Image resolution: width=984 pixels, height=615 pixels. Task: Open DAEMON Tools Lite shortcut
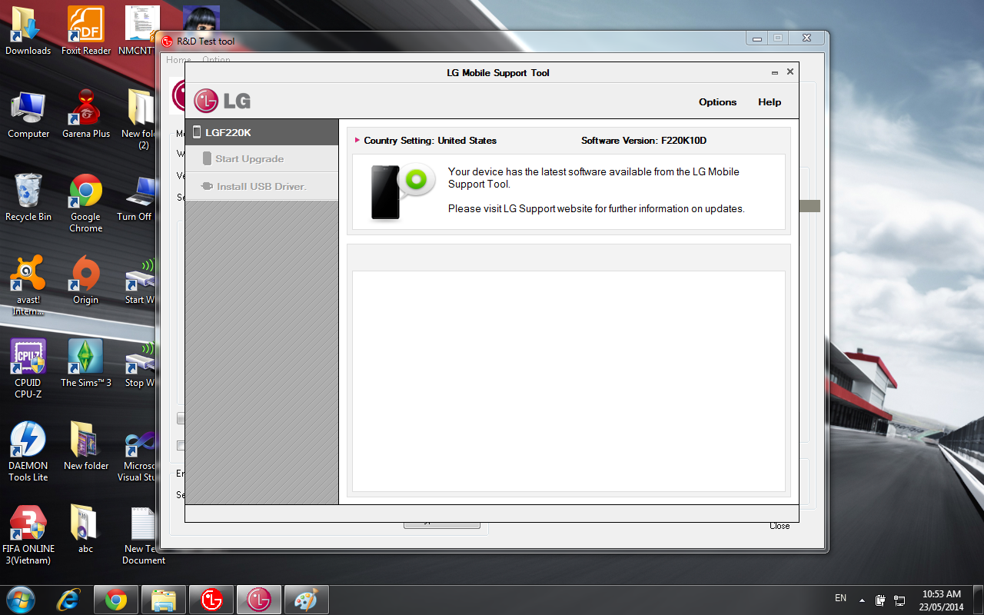[x=28, y=451]
